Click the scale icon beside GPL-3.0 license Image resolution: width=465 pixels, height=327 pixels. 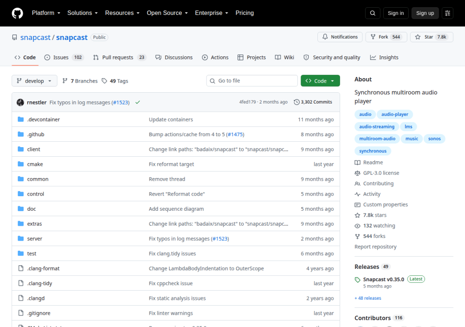pyautogui.click(x=357, y=173)
